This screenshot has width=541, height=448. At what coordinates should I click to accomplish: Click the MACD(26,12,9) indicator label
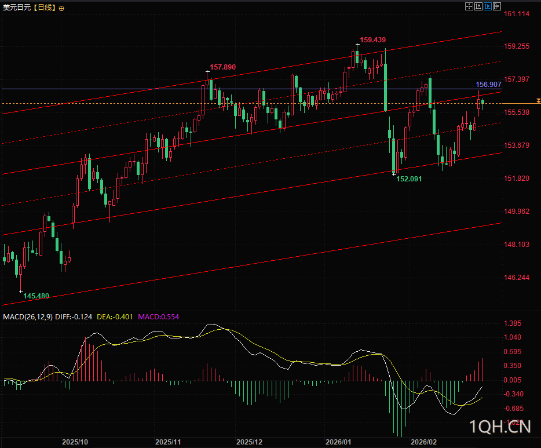pos(27,317)
